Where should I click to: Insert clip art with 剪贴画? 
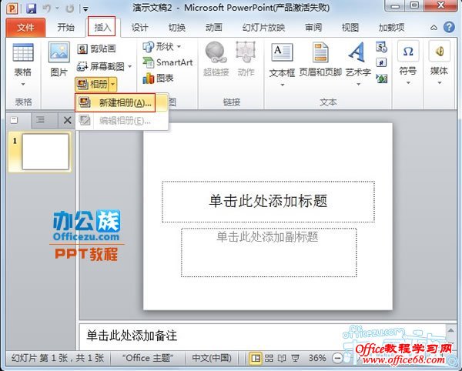(96, 48)
